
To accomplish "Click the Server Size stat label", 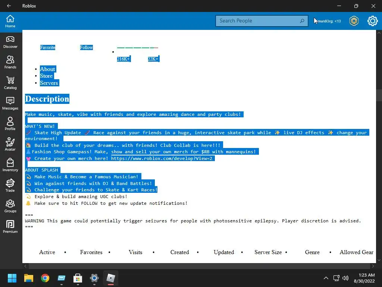I will 268,252.
